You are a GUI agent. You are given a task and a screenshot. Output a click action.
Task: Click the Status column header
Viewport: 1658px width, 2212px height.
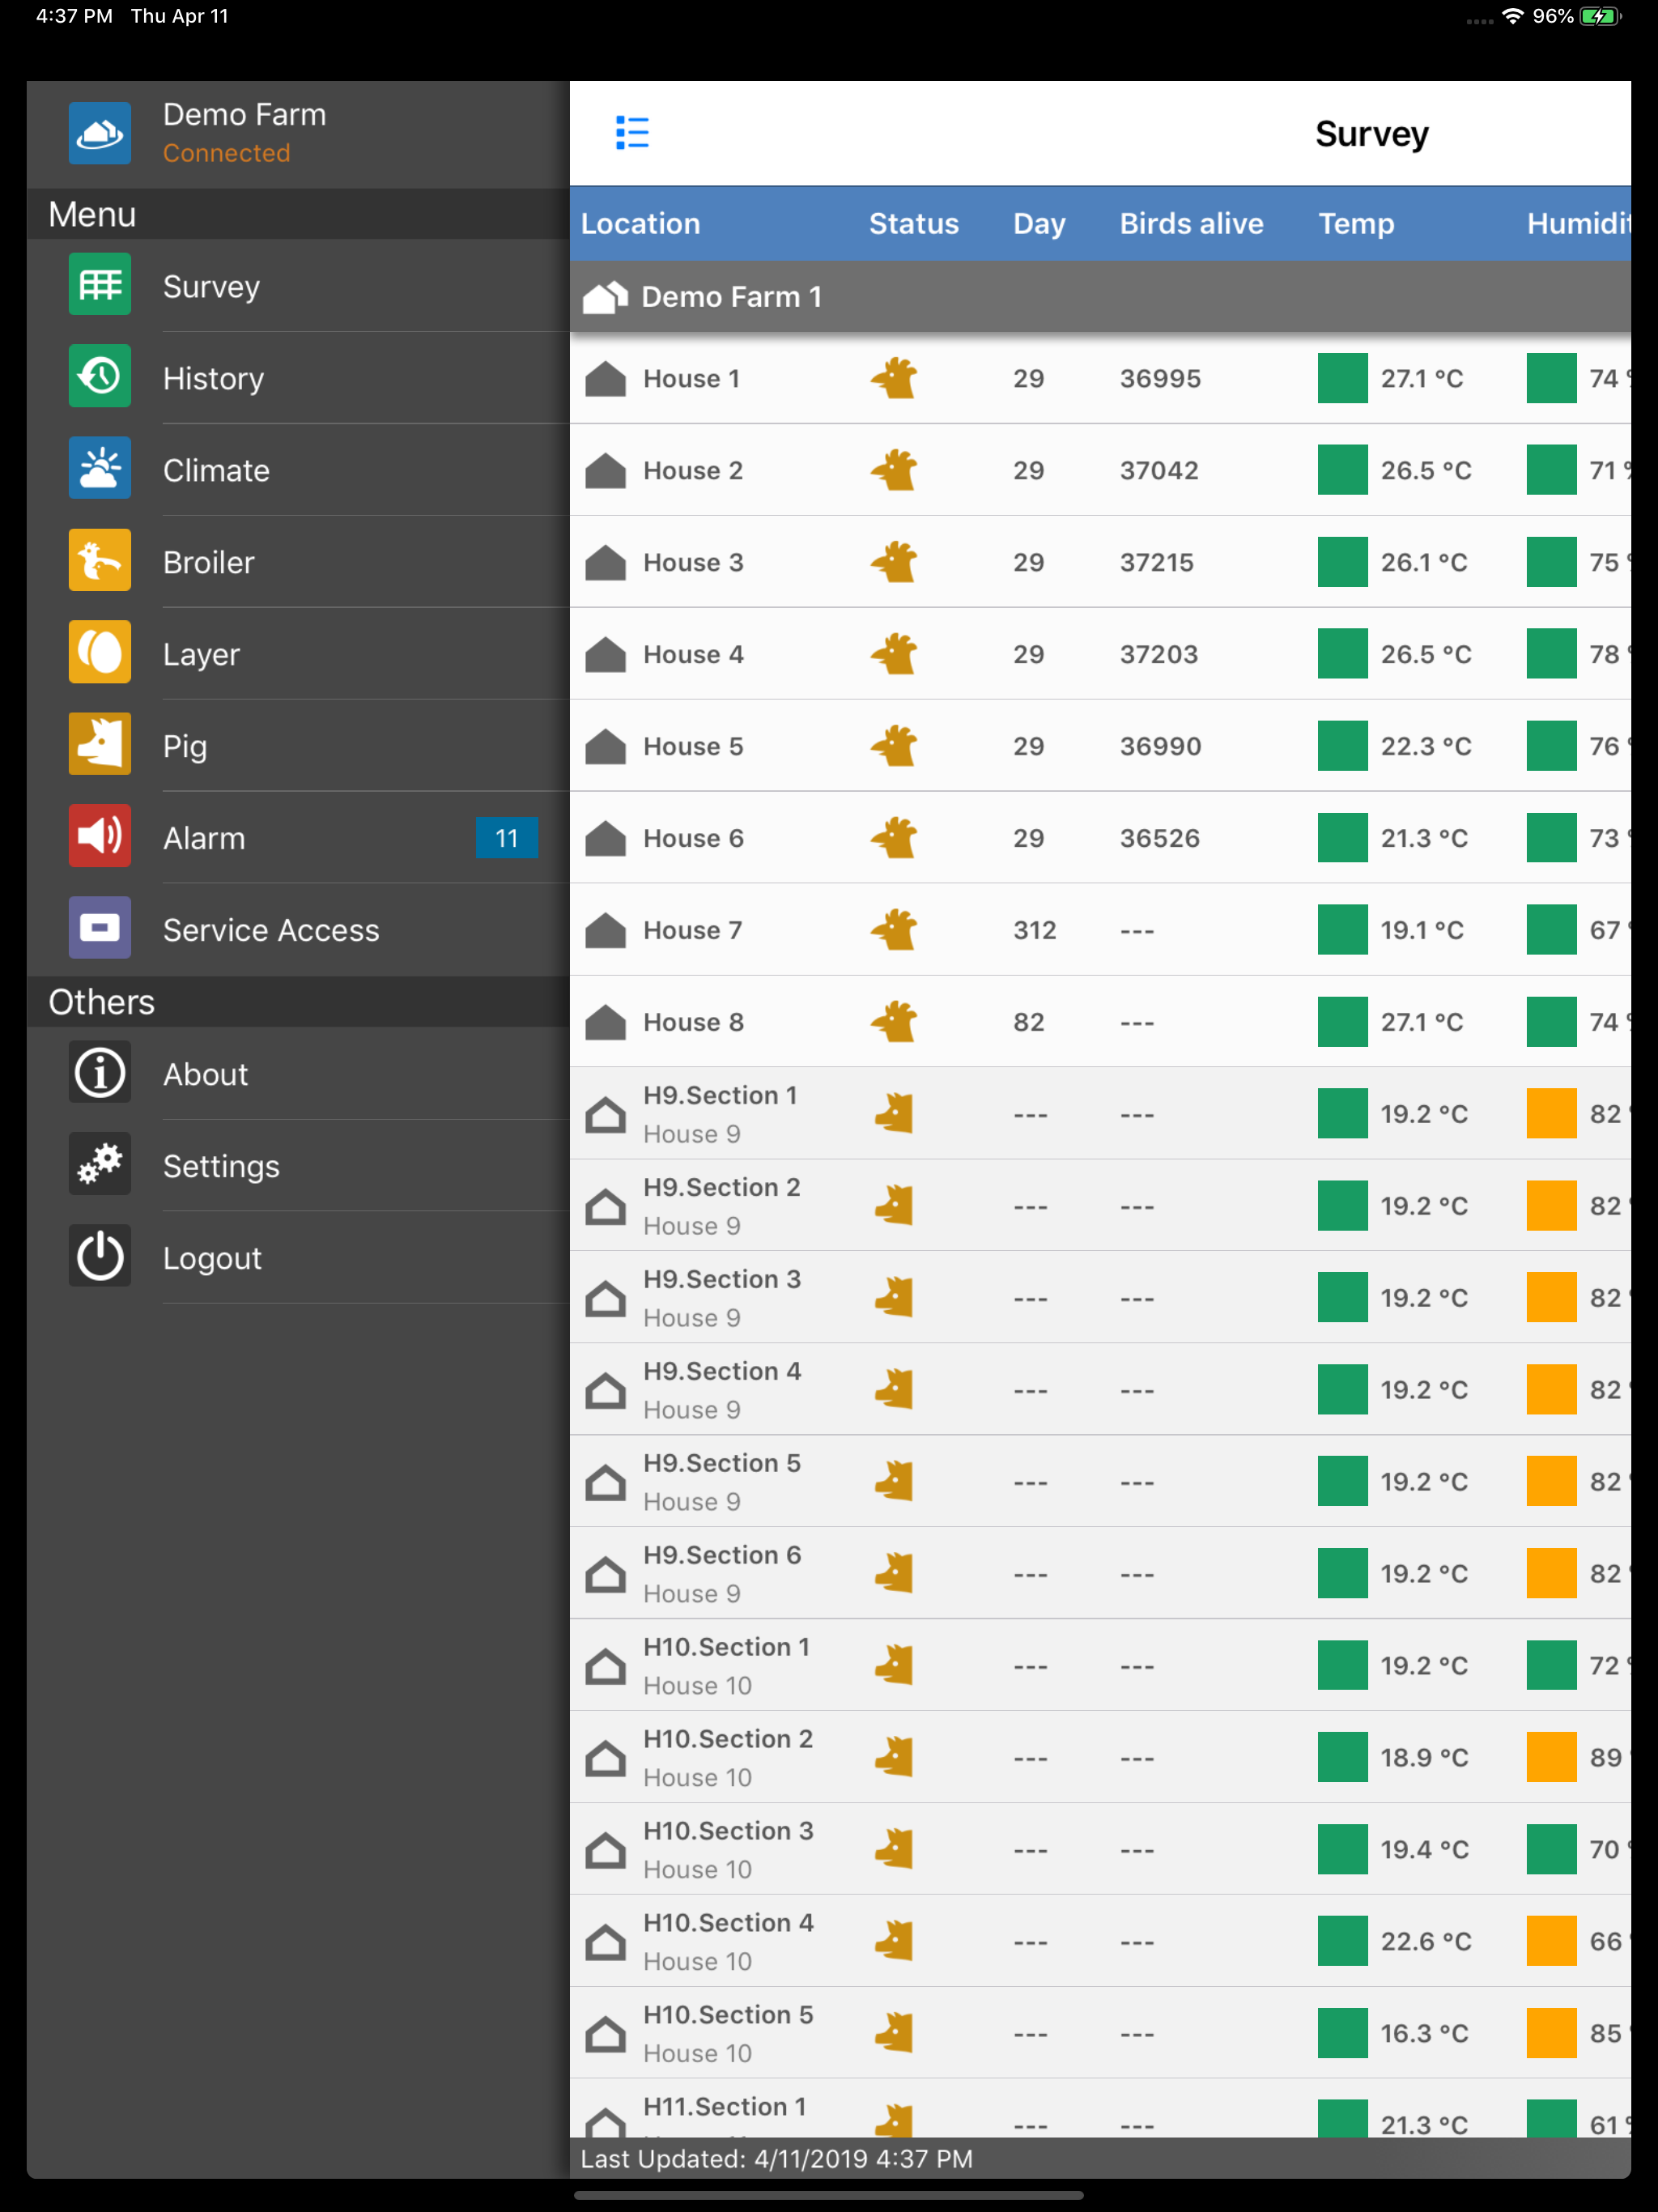tap(914, 224)
